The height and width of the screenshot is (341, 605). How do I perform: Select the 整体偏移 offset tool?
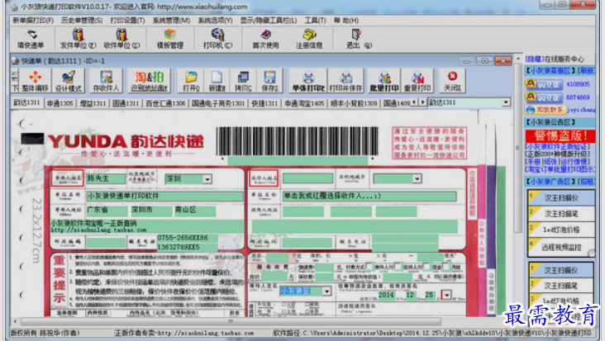click(x=35, y=81)
